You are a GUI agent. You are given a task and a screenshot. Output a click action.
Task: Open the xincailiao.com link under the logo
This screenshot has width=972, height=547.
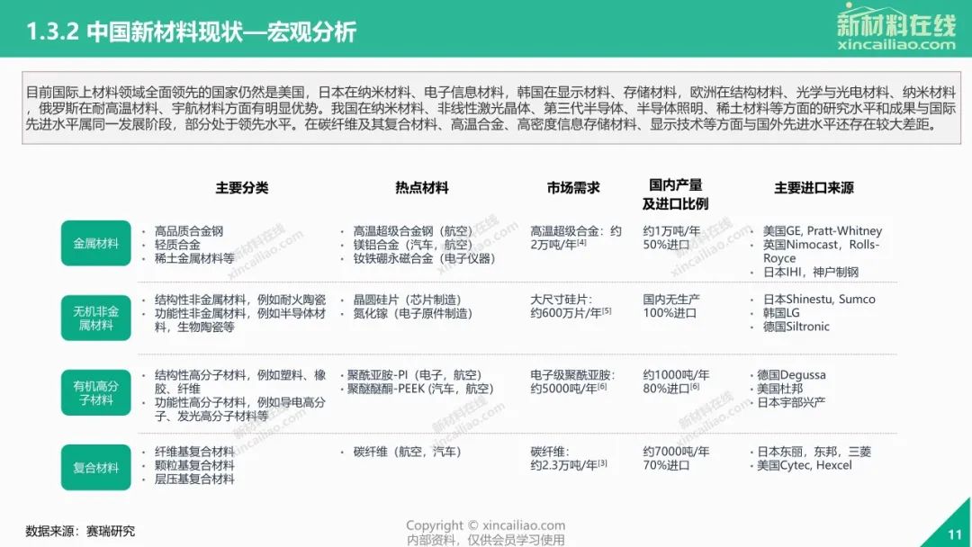pyautogui.click(x=895, y=44)
